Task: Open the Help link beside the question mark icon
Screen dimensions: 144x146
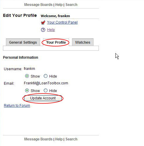Action: (51, 30)
